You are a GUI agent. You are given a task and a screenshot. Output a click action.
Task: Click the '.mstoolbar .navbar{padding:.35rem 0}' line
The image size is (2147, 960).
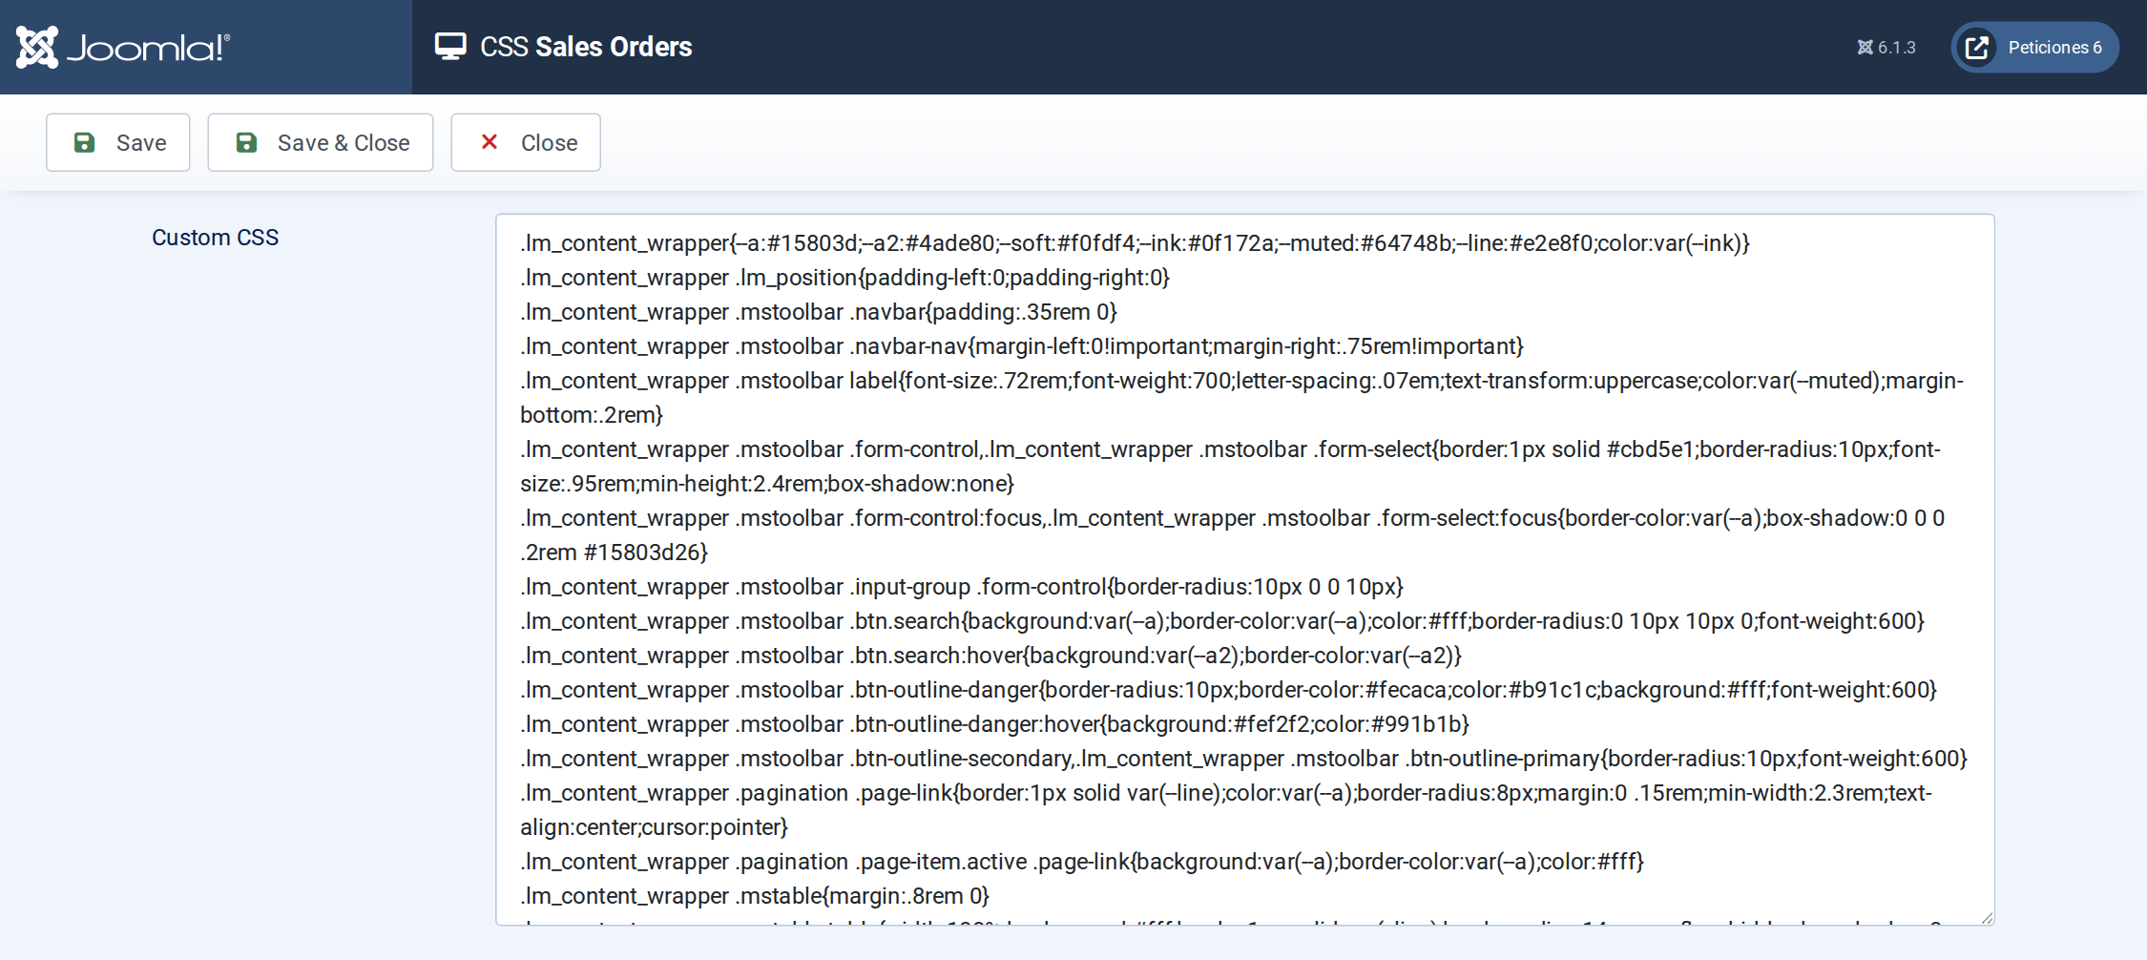point(819,312)
